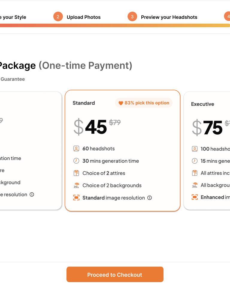The height and width of the screenshot is (286, 230).
Task: Open info icon on the leftmost plan's resolution
Action: [x=32, y=194]
